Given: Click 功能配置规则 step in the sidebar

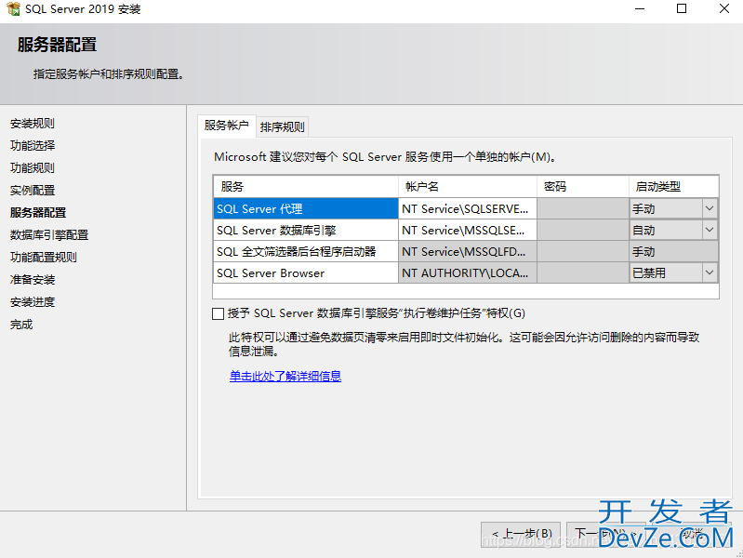Looking at the screenshot, I should tap(44, 257).
